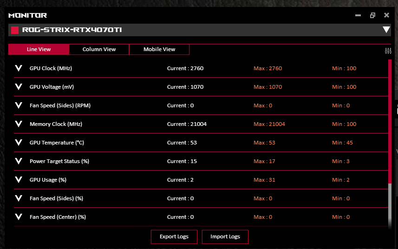Switch to the Line View tab

click(39, 49)
